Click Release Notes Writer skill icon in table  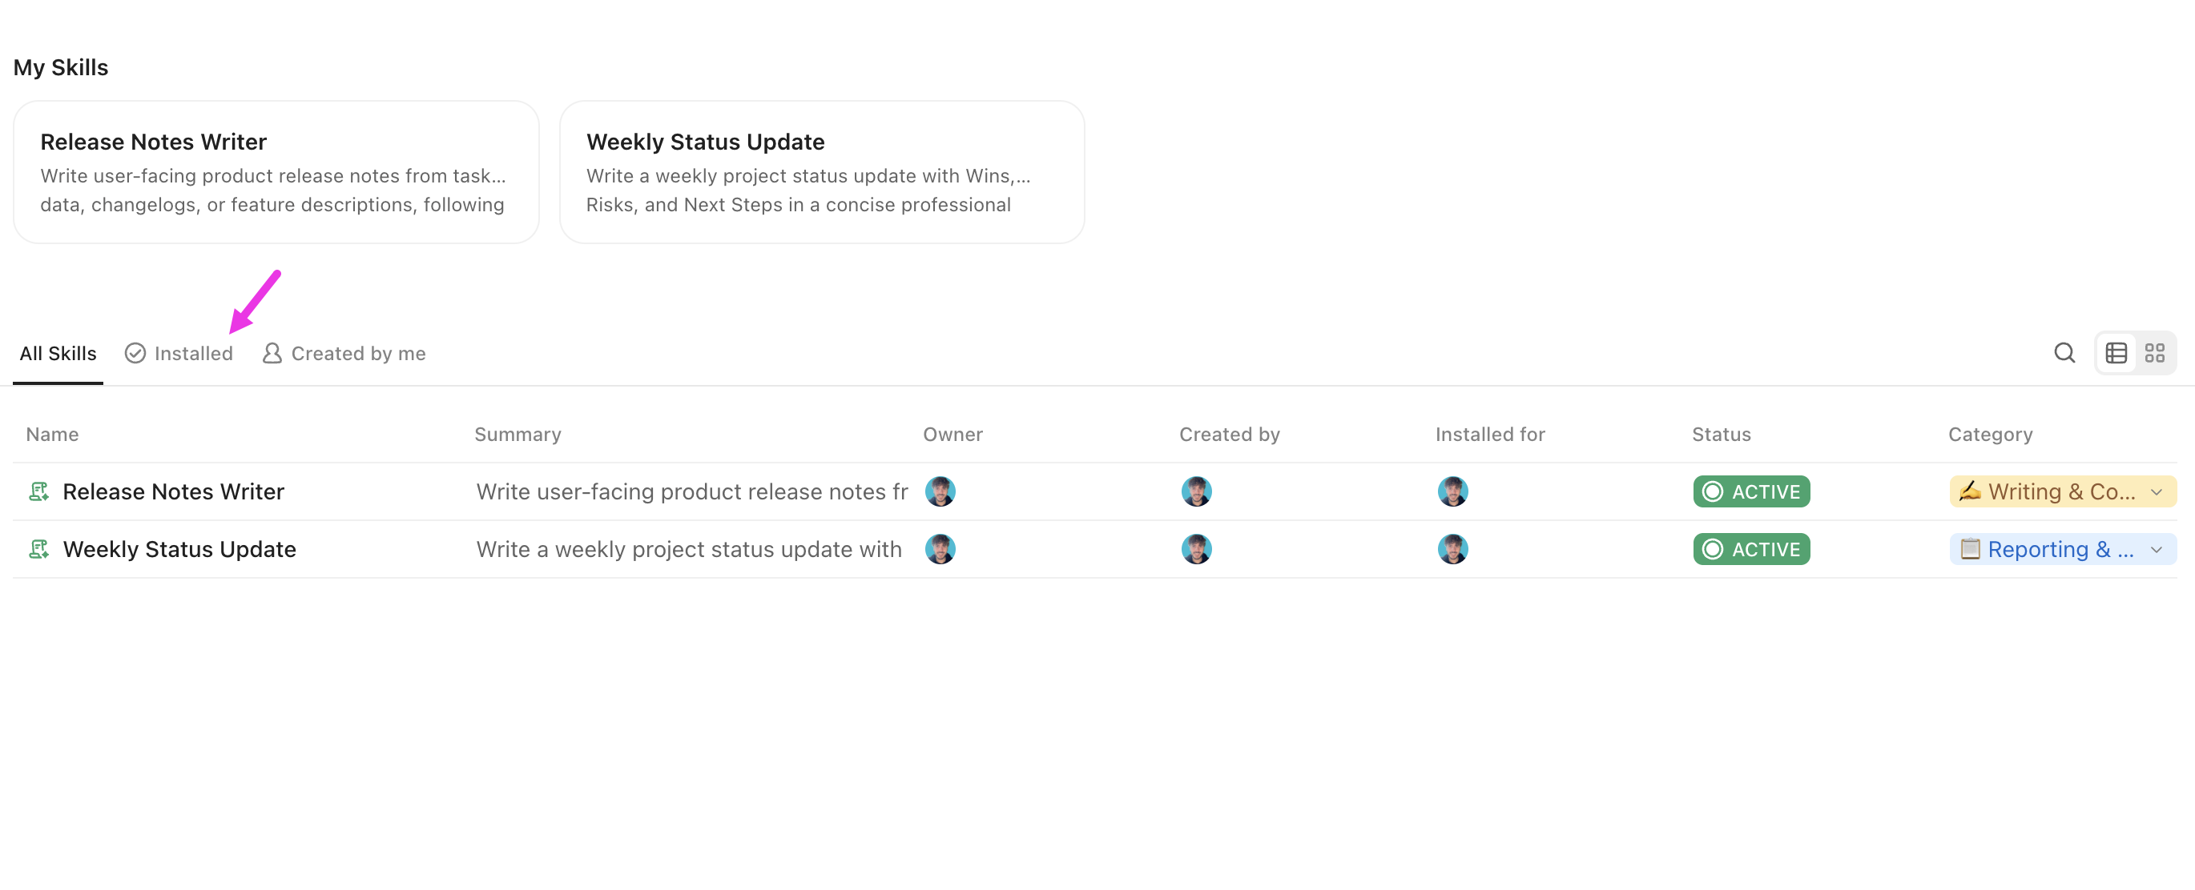tap(39, 491)
